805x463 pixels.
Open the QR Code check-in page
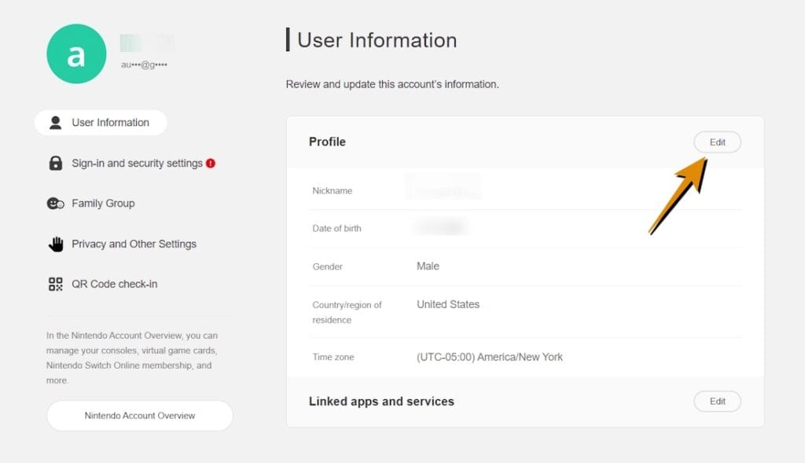(114, 285)
